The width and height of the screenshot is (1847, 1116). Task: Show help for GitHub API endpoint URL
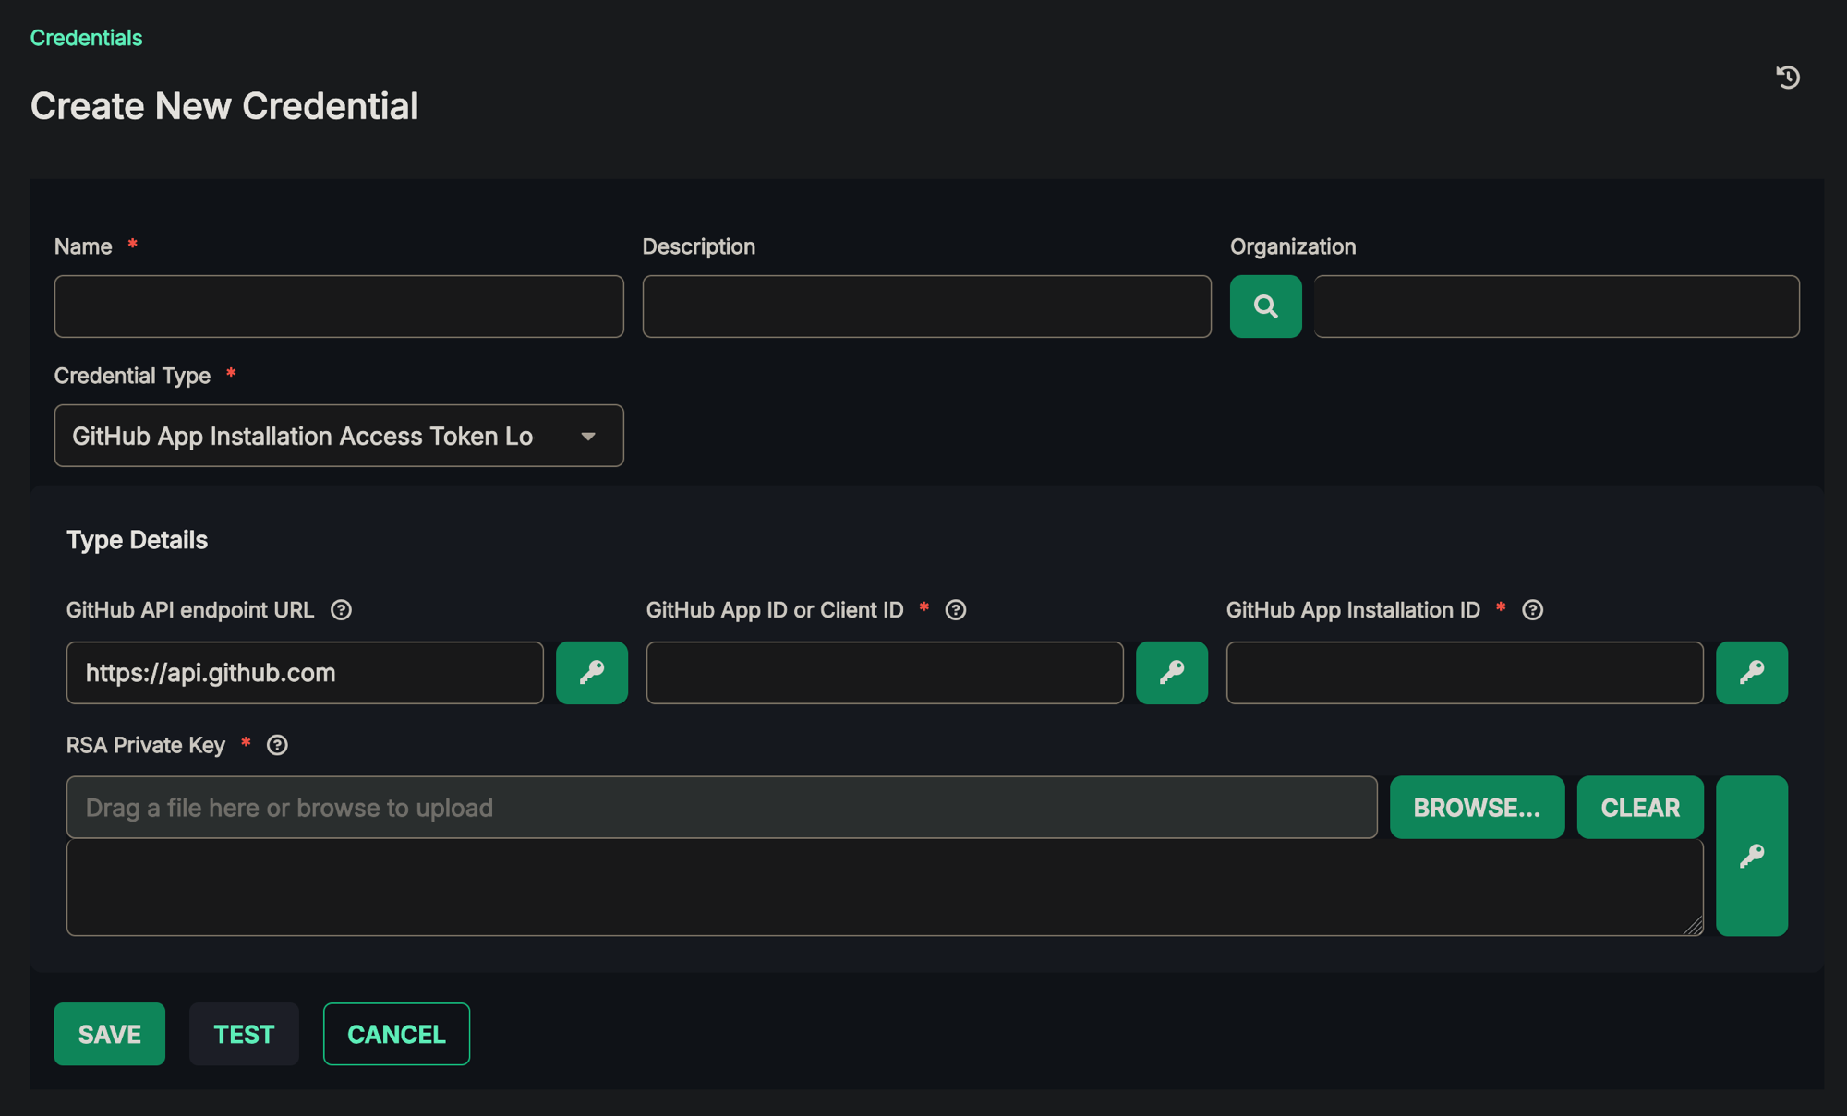click(341, 610)
